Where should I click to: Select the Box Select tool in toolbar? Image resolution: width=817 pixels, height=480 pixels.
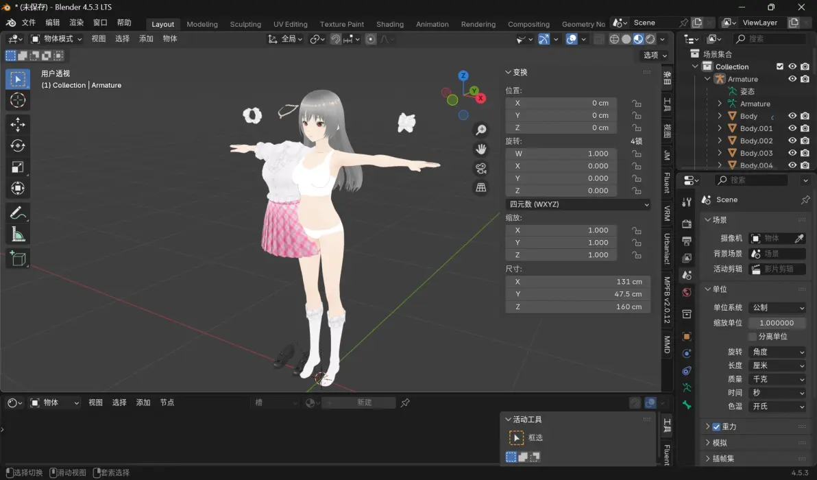(x=18, y=80)
